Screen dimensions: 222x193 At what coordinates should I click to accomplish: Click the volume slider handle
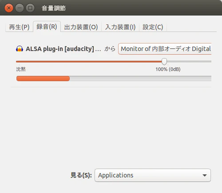164,62
